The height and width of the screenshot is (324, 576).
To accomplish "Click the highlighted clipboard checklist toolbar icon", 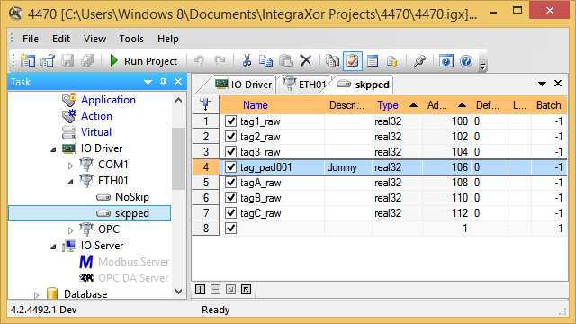I will 353,61.
